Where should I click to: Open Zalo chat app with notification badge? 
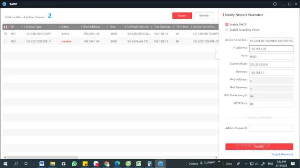[96, 164]
